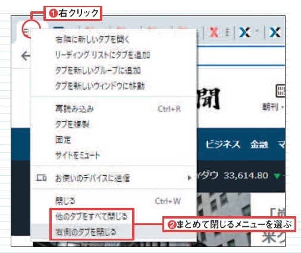
Task: Click the newspaper grid icon in header
Action: (x=280, y=91)
